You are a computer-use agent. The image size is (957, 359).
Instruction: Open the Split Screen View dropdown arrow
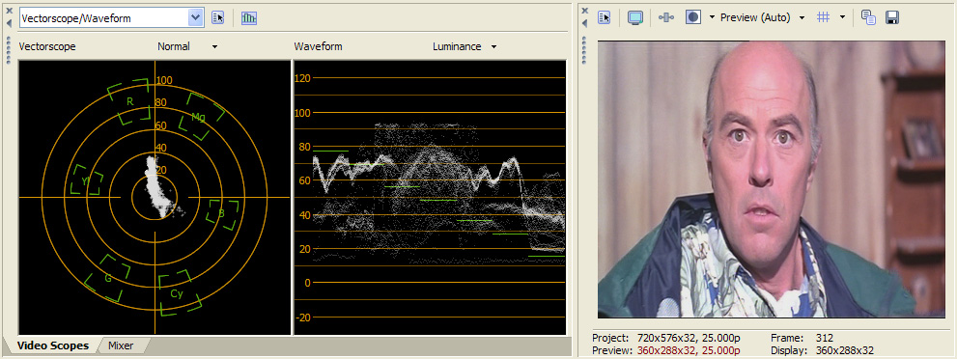point(712,17)
